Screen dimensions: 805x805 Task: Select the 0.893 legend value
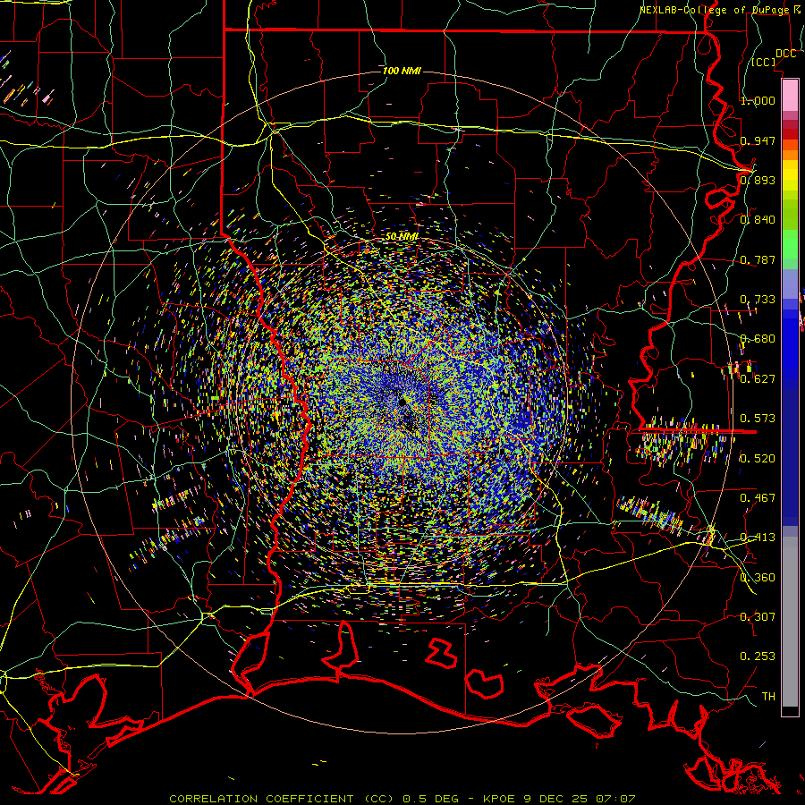coord(758,180)
